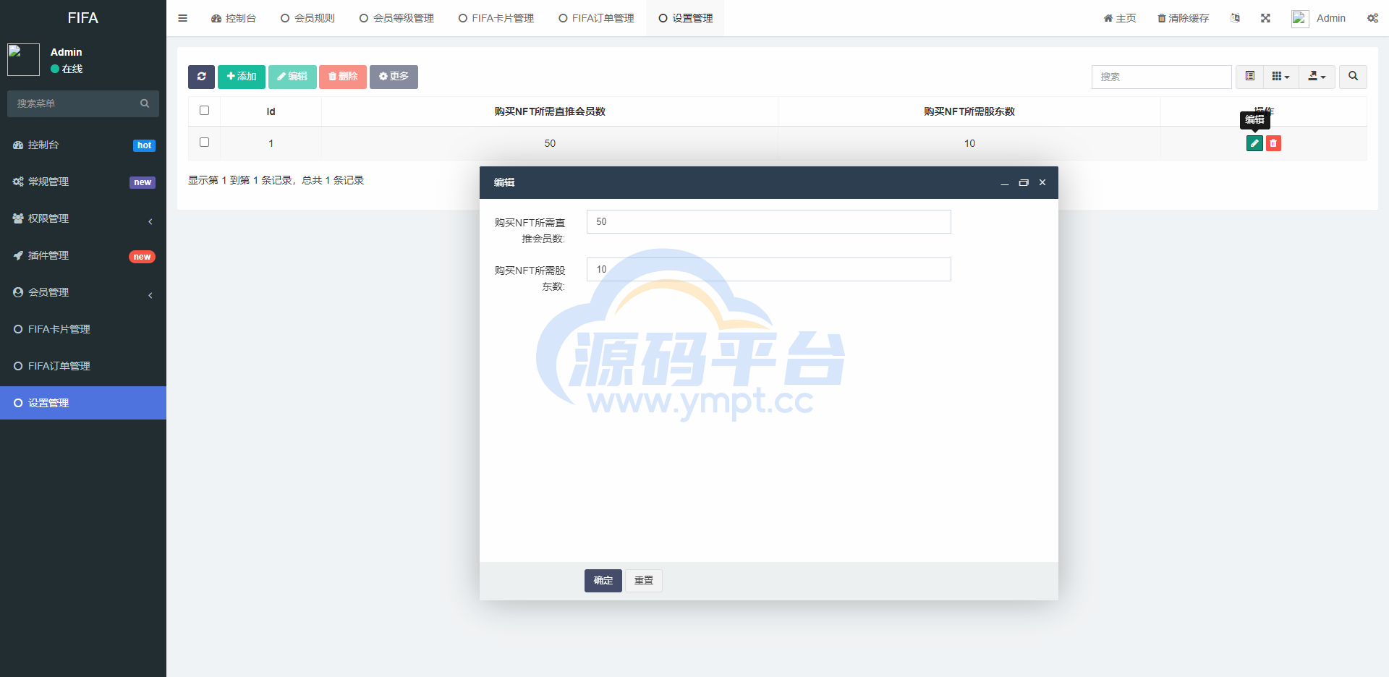Viewport: 1389px width, 677px height.
Task: Go to 主页 home link
Action: tap(1119, 18)
